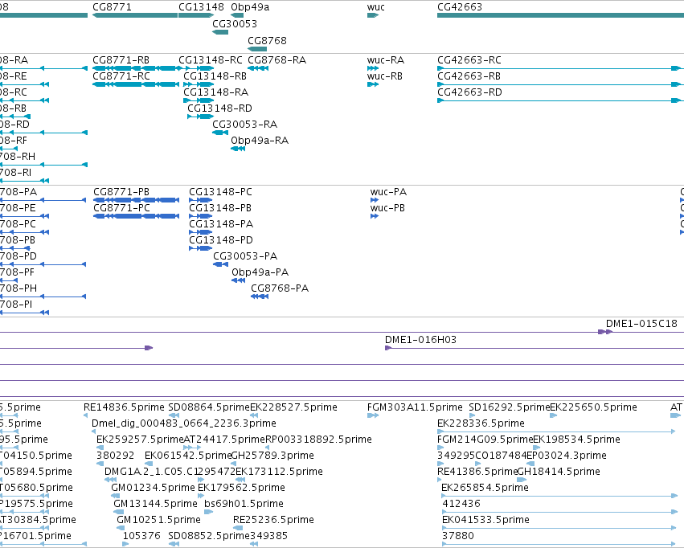
Task: Select the wuc-RB transcript label
Action: (x=385, y=76)
